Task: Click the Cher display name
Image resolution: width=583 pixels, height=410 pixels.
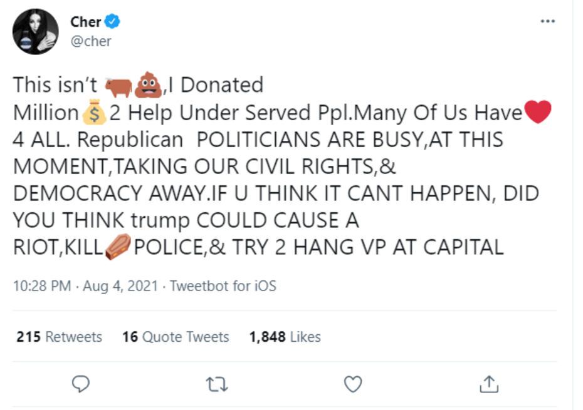Action: click(85, 21)
